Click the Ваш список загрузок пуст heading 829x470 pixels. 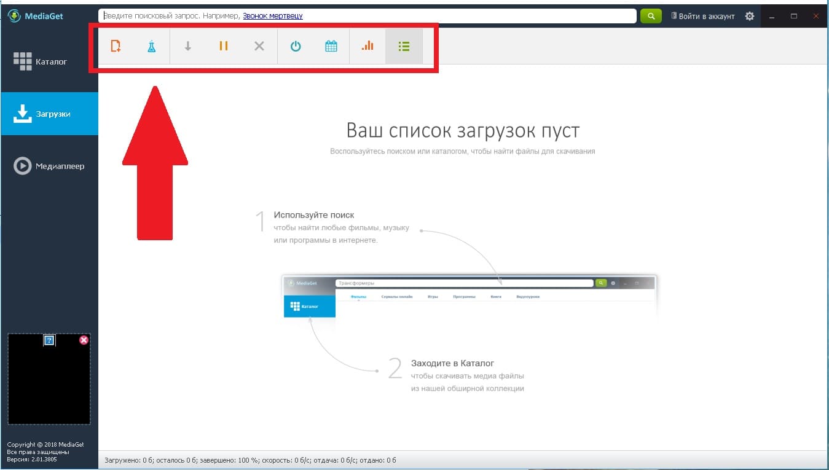(463, 130)
